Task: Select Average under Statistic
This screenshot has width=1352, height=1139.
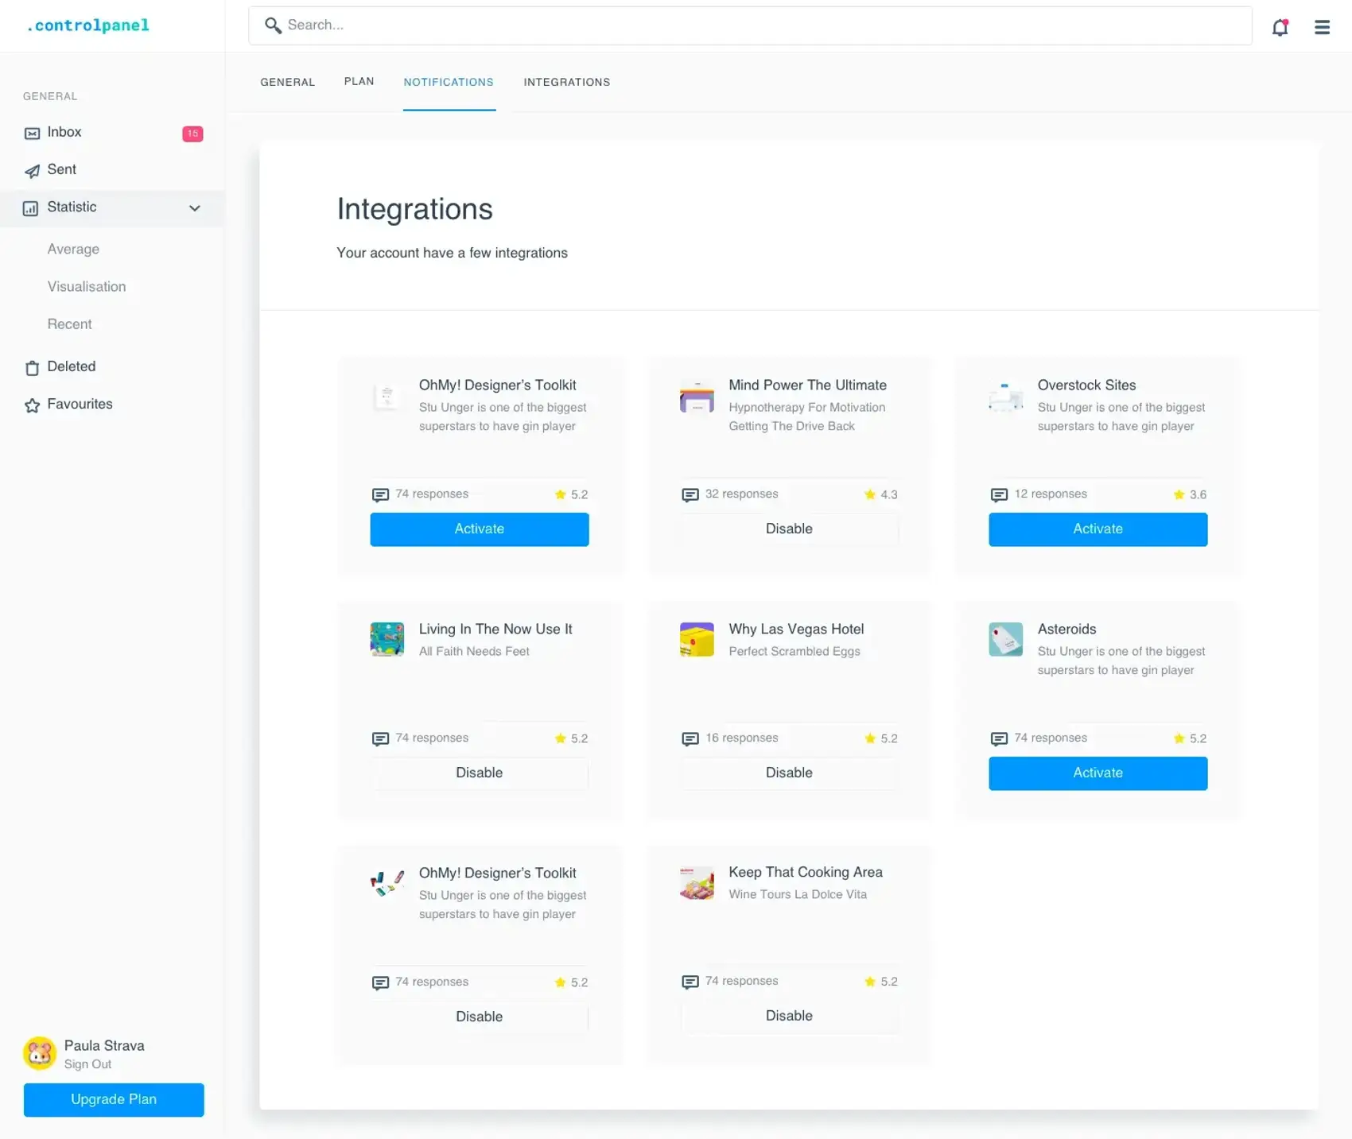Action: click(73, 250)
